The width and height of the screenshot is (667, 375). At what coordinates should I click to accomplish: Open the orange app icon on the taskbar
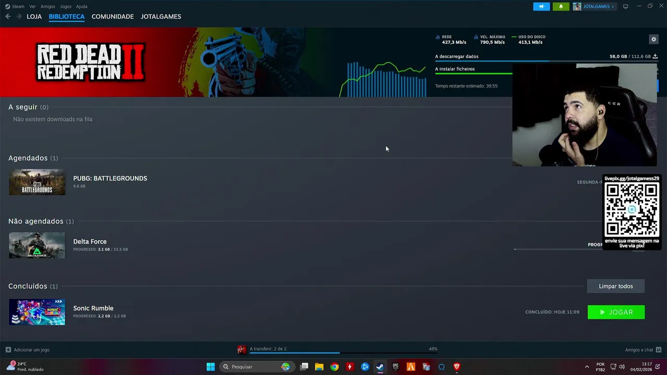tap(411, 367)
